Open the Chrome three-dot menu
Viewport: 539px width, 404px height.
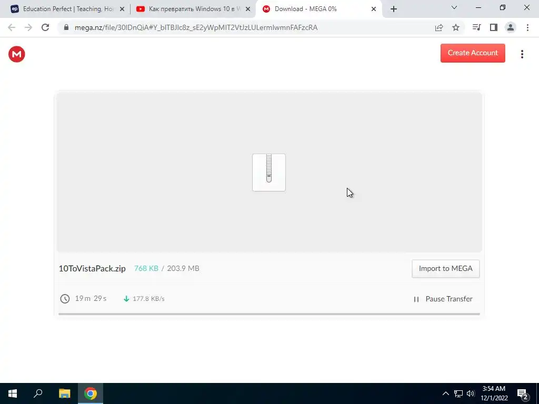pyautogui.click(x=527, y=27)
